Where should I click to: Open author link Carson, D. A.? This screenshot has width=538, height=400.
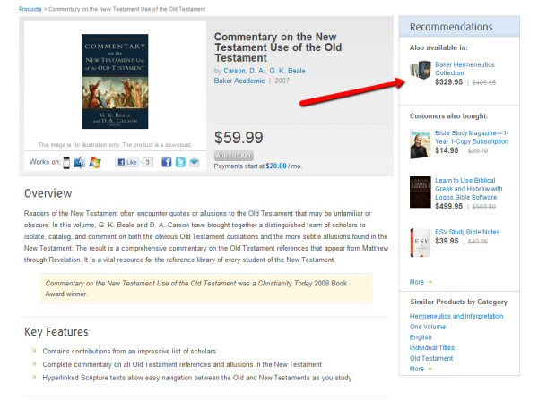point(244,71)
